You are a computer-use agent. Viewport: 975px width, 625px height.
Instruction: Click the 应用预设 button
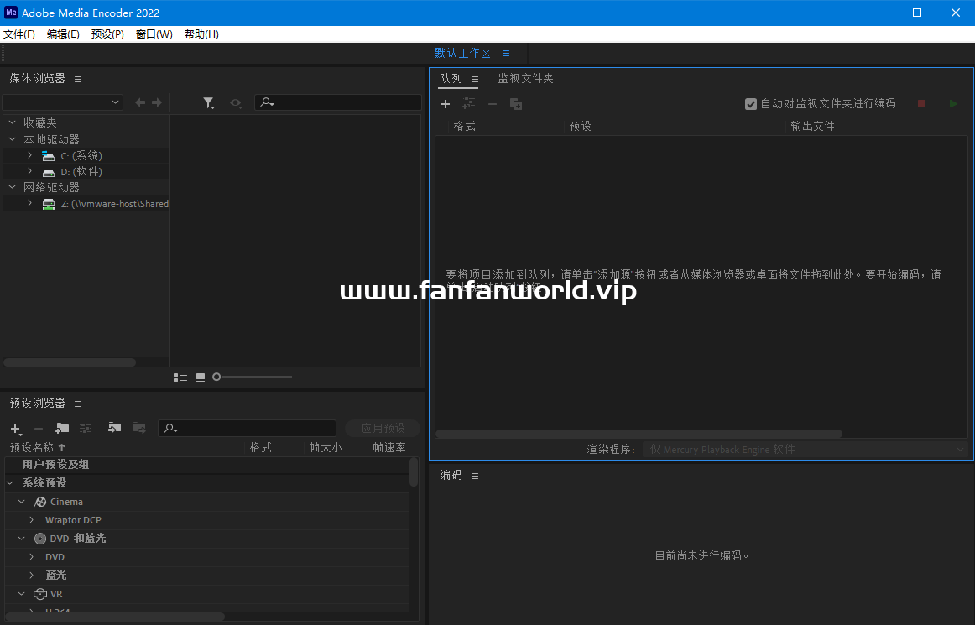click(x=383, y=428)
